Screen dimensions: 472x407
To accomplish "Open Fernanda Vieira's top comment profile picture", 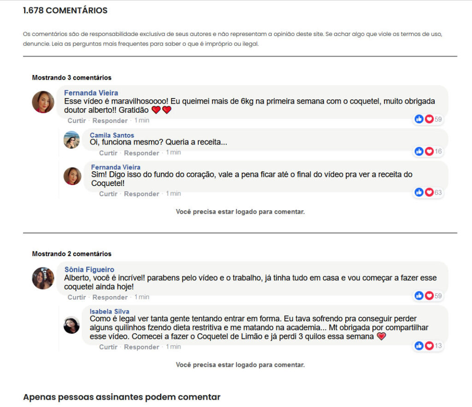I will 43,102.
